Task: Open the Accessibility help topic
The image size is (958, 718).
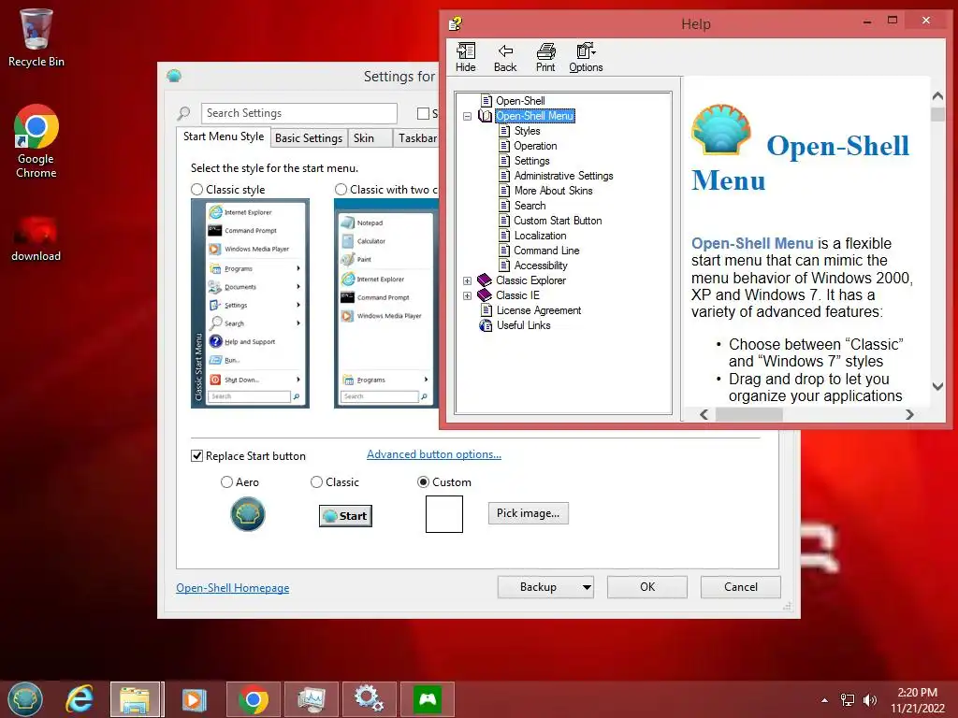Action: coord(541,266)
